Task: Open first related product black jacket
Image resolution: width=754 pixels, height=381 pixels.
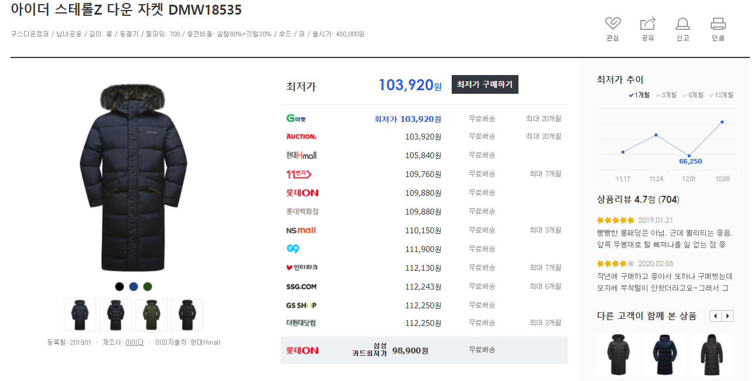Action: (617, 355)
